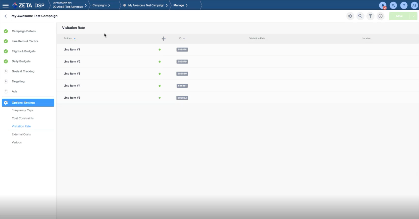Click Campaigns breadcrumb link

(x=100, y=5)
